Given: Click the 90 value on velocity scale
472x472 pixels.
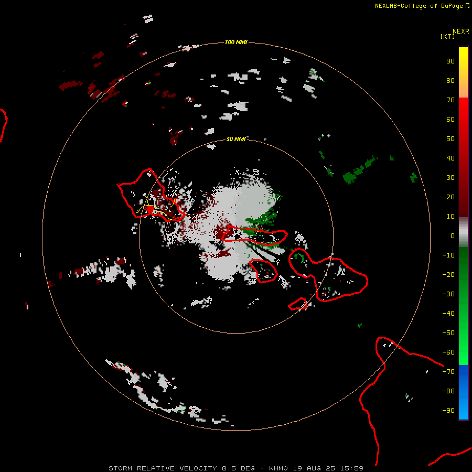Looking at the screenshot, I should point(450,61).
